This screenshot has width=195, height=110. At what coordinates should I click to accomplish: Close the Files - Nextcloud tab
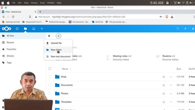(35, 12)
